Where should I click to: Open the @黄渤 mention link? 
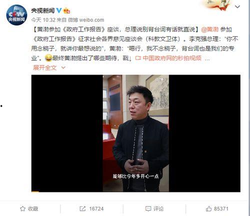pos(209,29)
